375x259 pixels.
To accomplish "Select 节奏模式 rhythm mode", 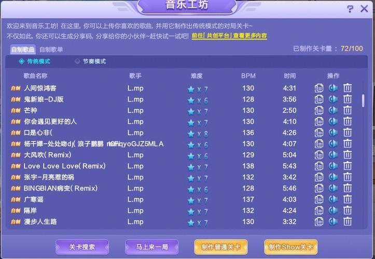I will pyautogui.click(x=90, y=62).
